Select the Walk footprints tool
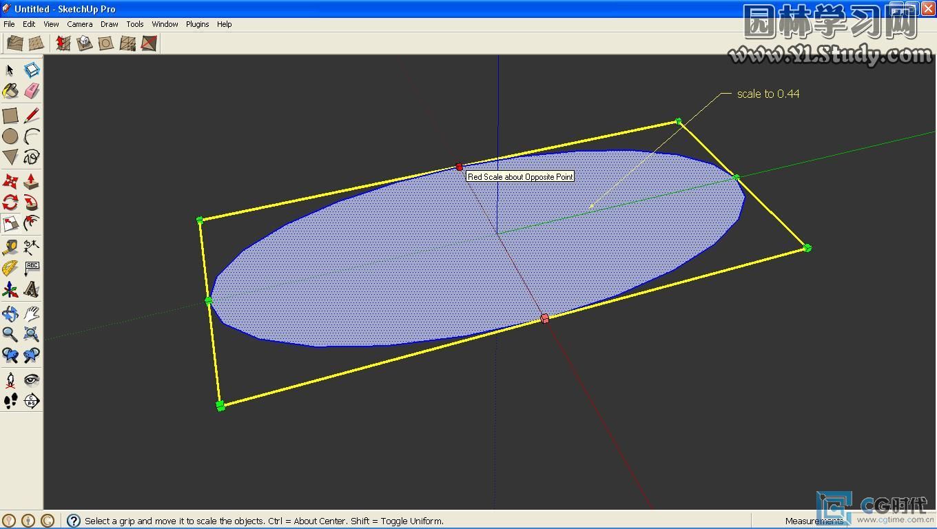 pyautogui.click(x=10, y=401)
